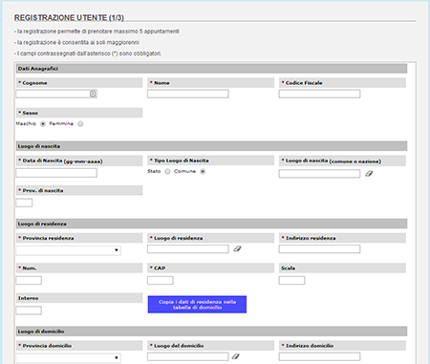430x364 pixels.
Task: Click the Data di Nascita field
Action: coord(56,173)
